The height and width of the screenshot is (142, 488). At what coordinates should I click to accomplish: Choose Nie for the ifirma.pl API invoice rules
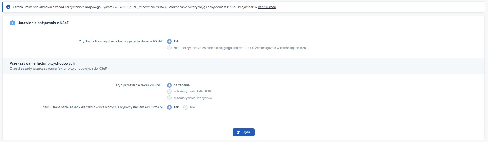(x=186, y=107)
